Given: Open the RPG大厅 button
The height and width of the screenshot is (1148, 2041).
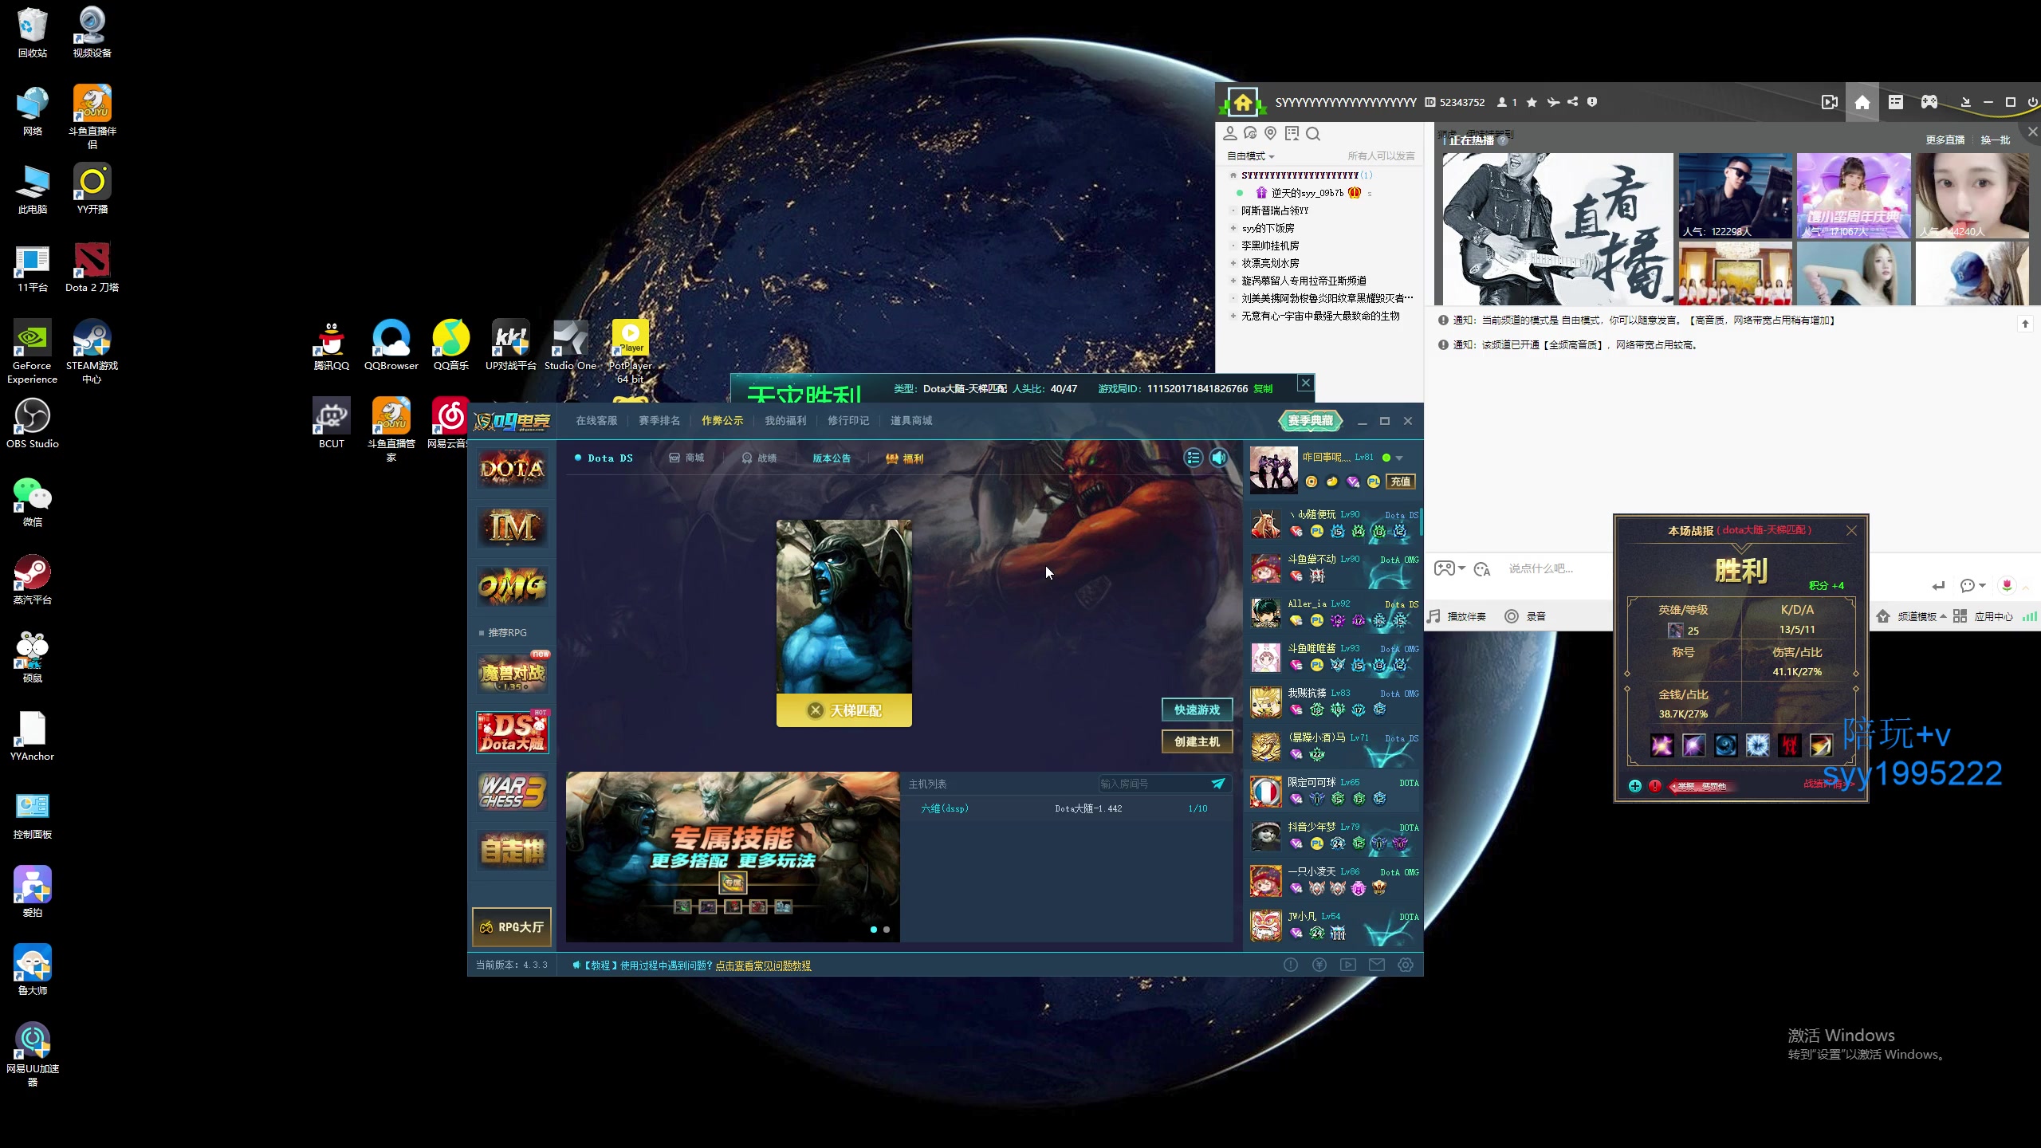Looking at the screenshot, I should 512,927.
